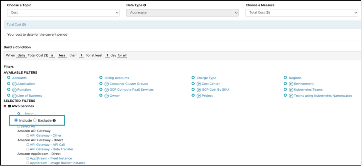Add the Accounts filter with its plus icon
363x166 pixels.
[x=9, y=78]
